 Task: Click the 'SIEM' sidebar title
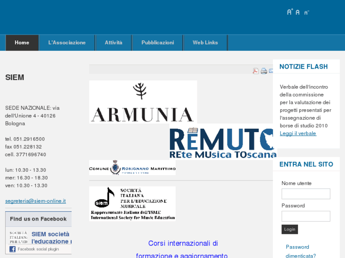click(15, 77)
